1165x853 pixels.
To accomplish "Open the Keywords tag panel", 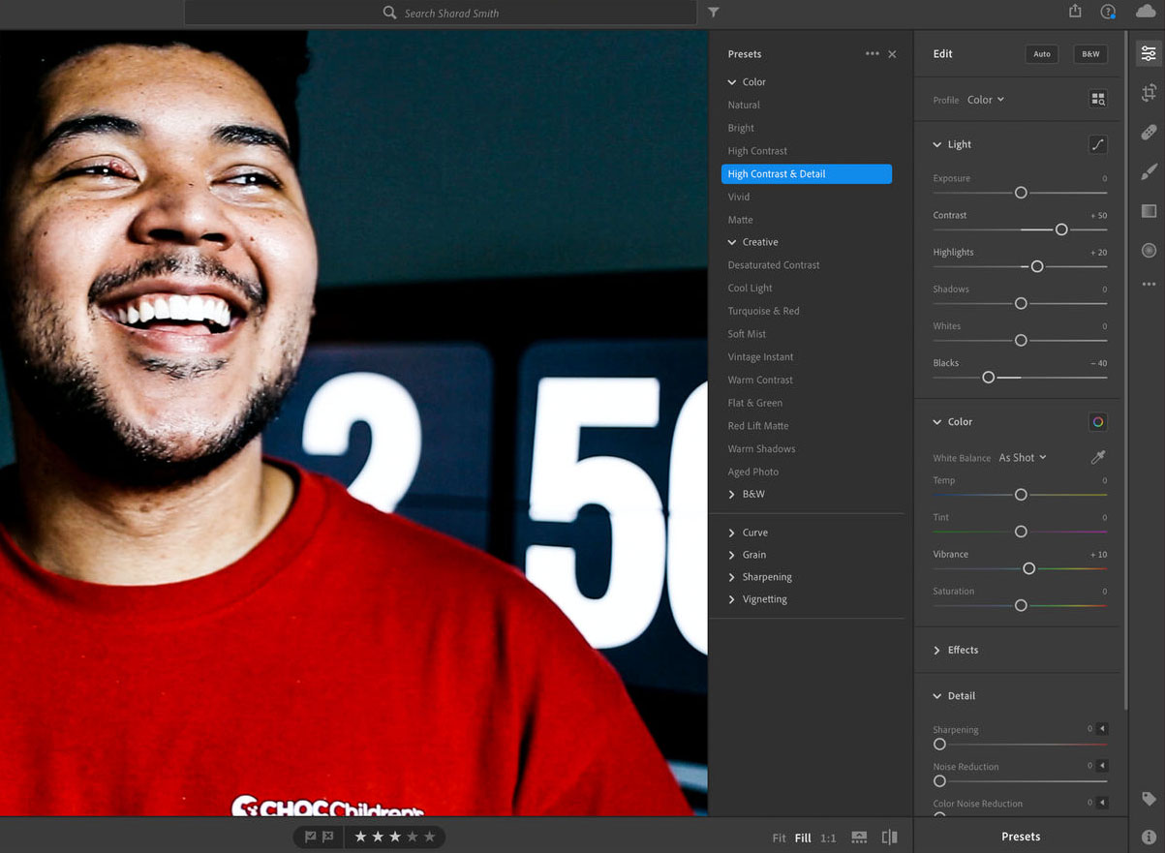I will 1149,799.
